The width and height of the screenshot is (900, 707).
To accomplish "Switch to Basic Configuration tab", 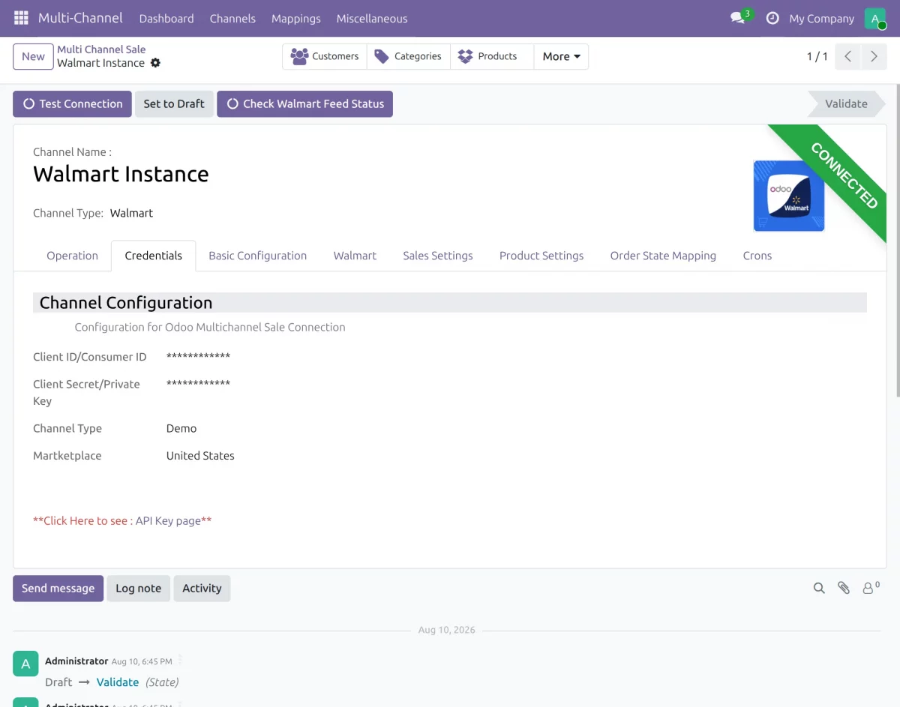I will click(x=258, y=256).
